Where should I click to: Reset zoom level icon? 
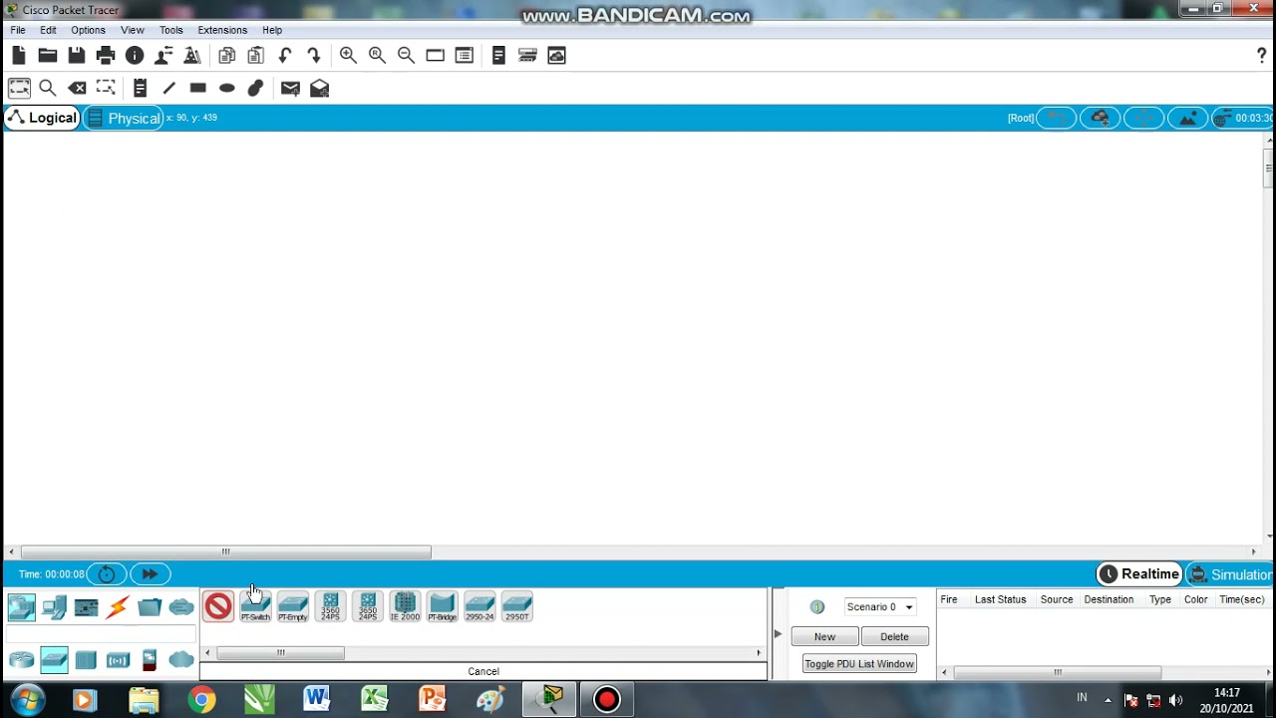[x=377, y=56]
